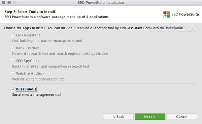The image size is (202, 124).
Task: Click the red close window button
Action: click(4, 2)
